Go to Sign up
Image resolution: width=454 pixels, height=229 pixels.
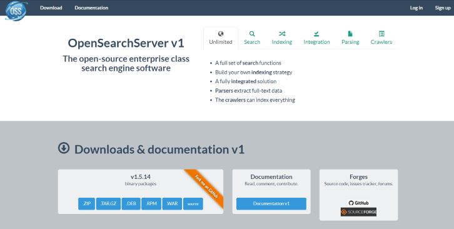coord(443,8)
